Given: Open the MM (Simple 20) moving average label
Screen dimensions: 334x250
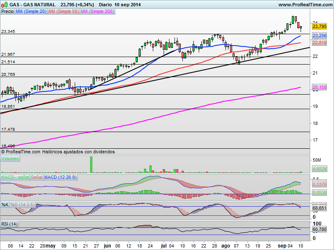Looking at the screenshot, I should pyautogui.click(x=31, y=12).
